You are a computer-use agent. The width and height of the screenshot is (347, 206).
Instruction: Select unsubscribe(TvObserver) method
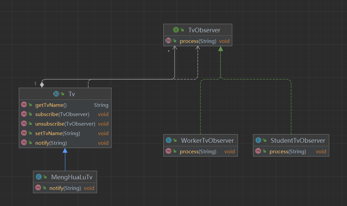pyautogui.click(x=65, y=124)
